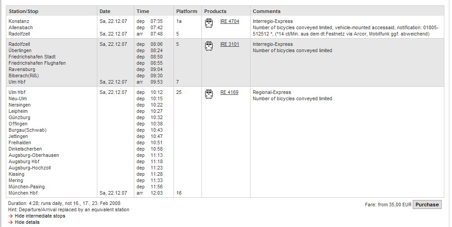Select the Konstanz departure station
The width and height of the screenshot is (452, 227).
(19, 21)
